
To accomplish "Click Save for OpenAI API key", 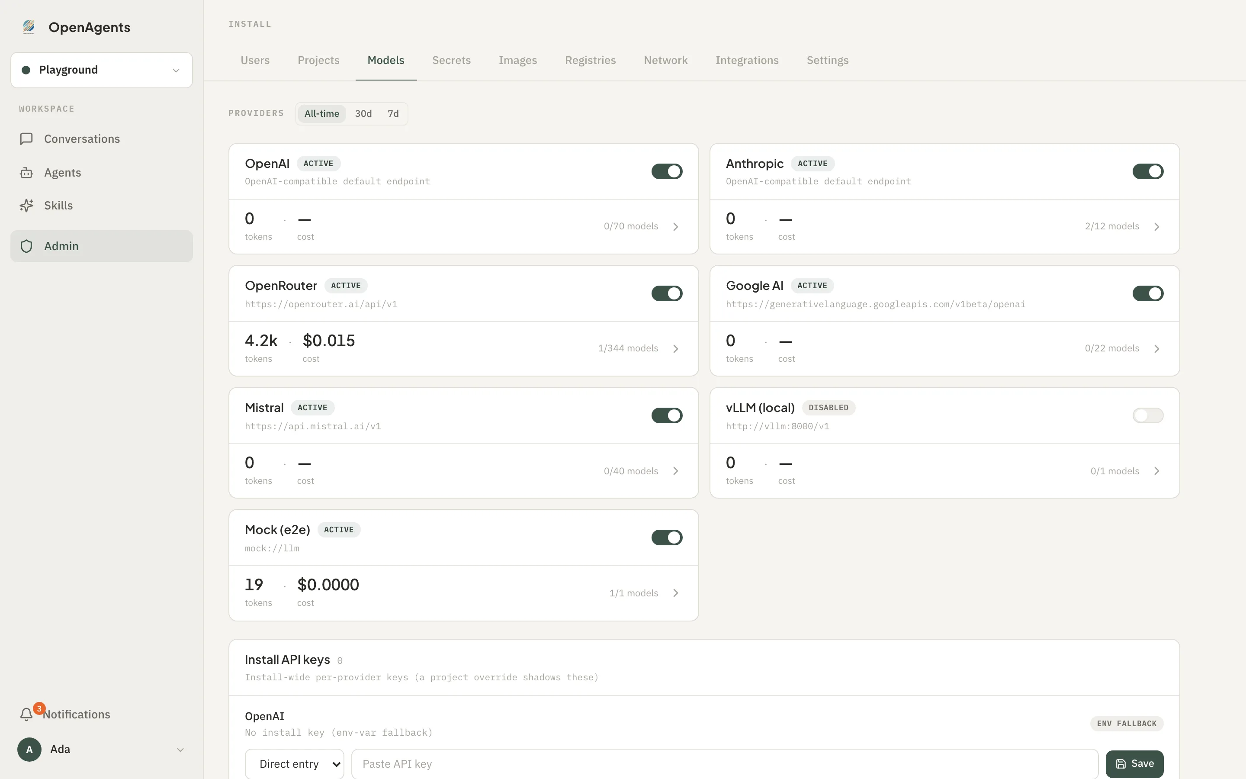I will tap(1134, 763).
